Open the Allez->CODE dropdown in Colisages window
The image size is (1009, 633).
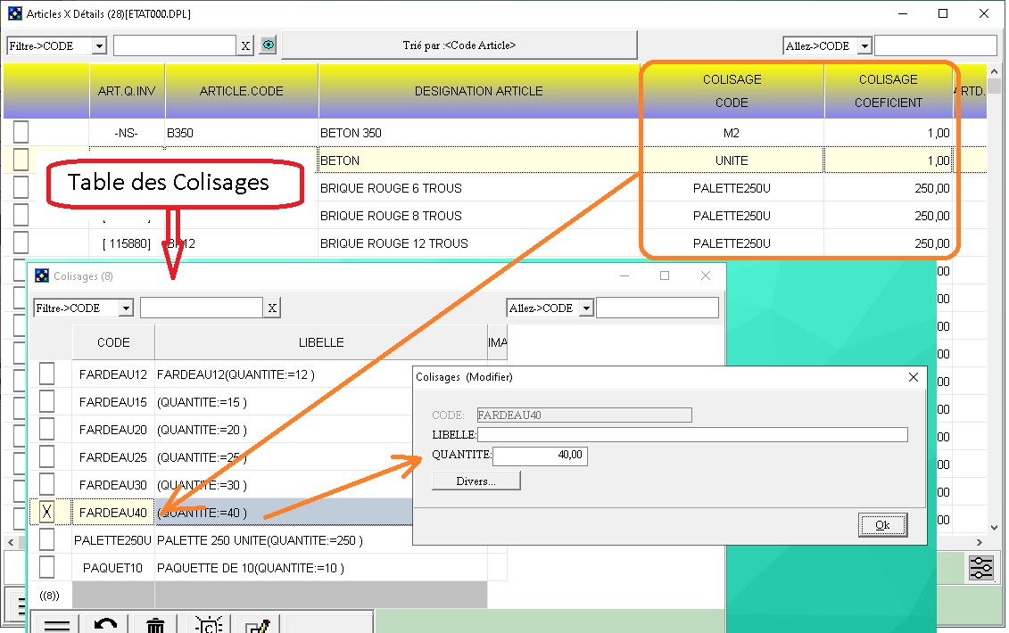[x=586, y=308]
